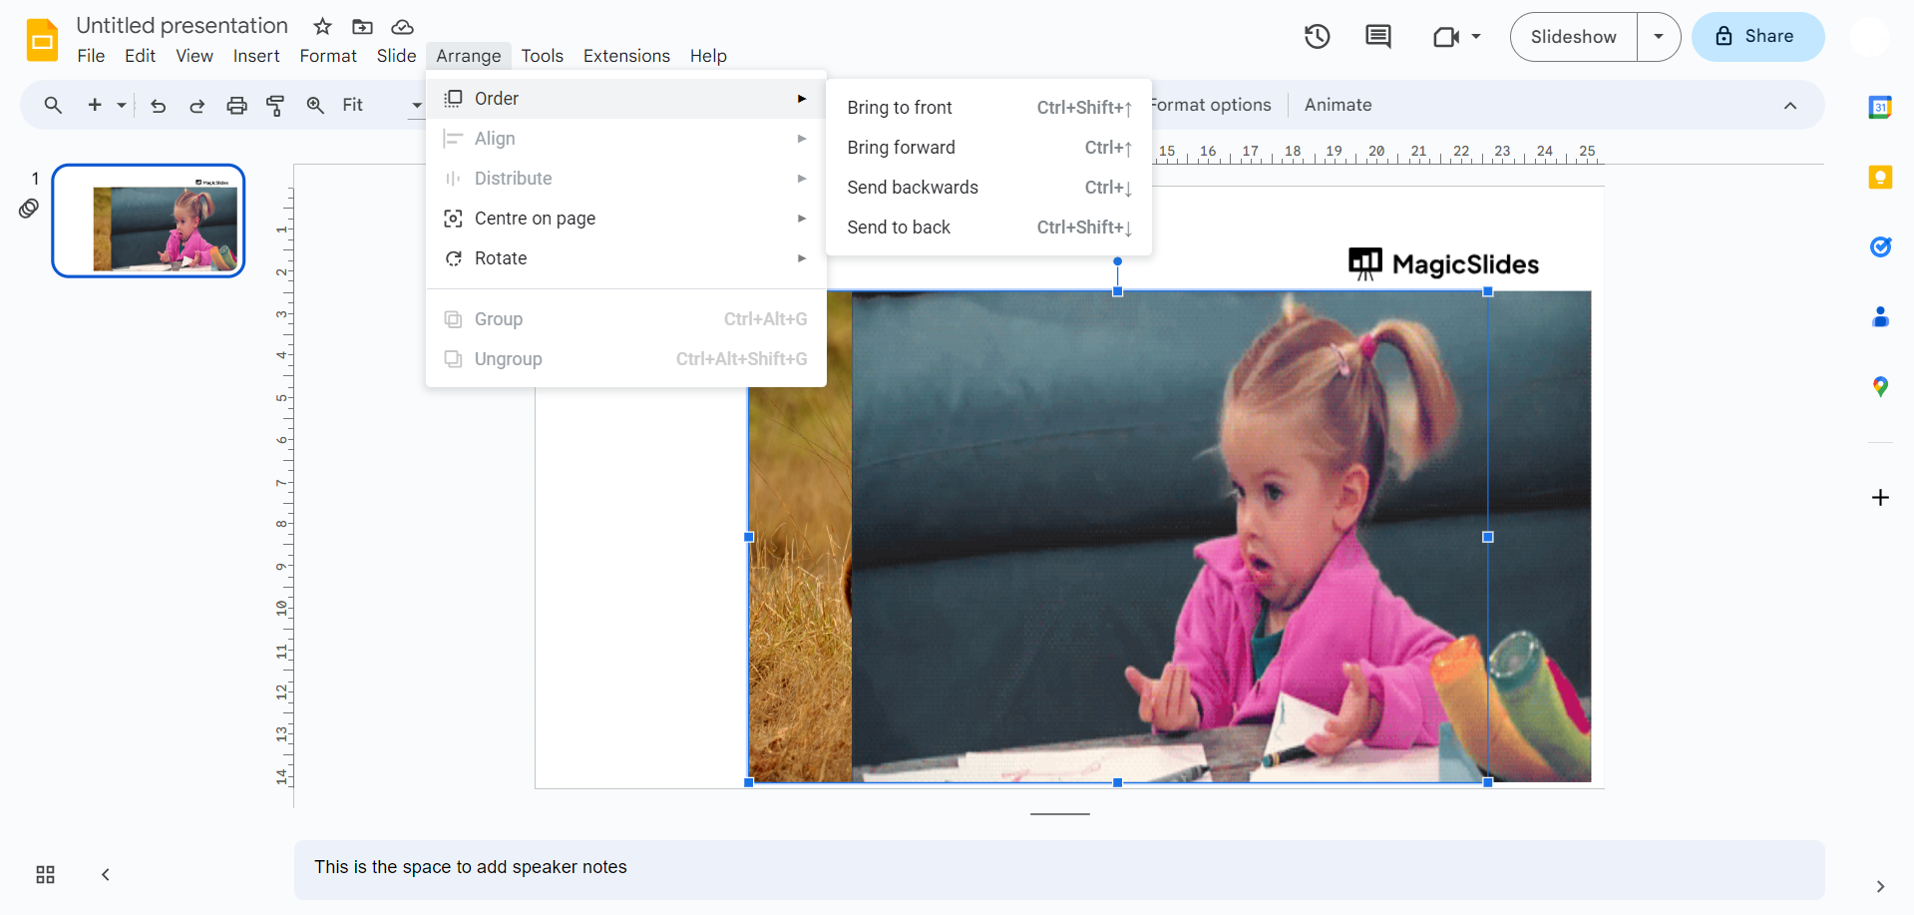The width and height of the screenshot is (1914, 915).
Task: Start the Slideshow
Action: coord(1574,37)
